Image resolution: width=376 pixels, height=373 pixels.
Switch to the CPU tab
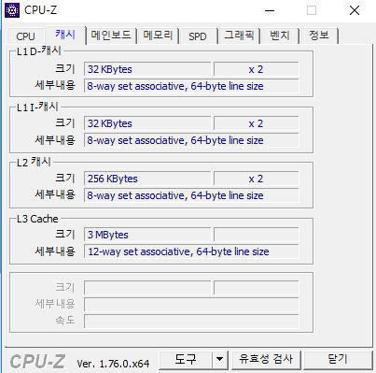pos(25,36)
